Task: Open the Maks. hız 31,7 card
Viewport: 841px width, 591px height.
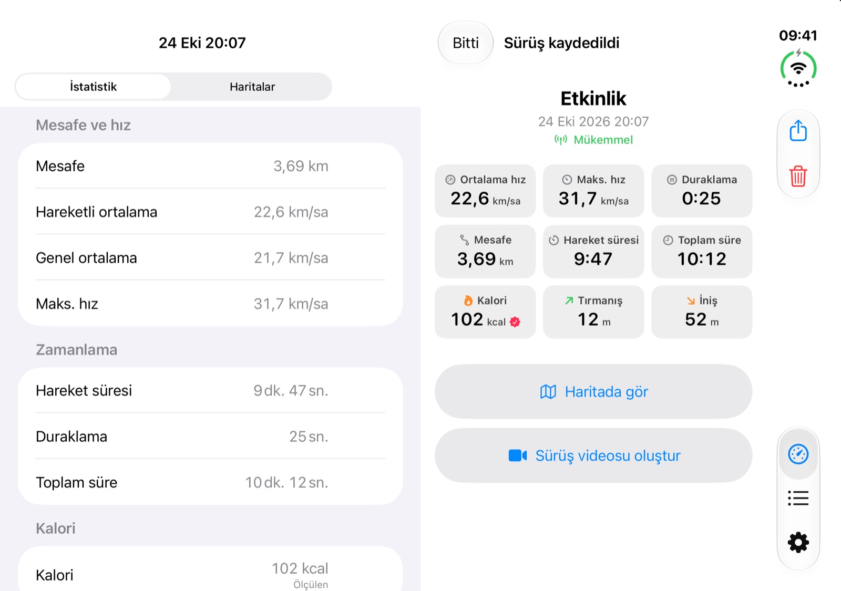Action: coord(593,191)
